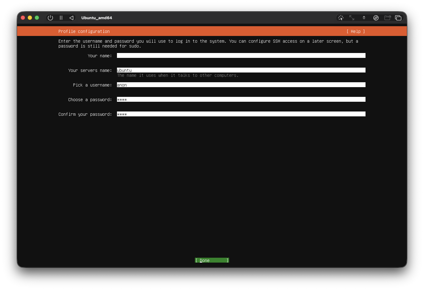Pause the virtual machine
The width and height of the screenshot is (424, 290).
coord(61,18)
